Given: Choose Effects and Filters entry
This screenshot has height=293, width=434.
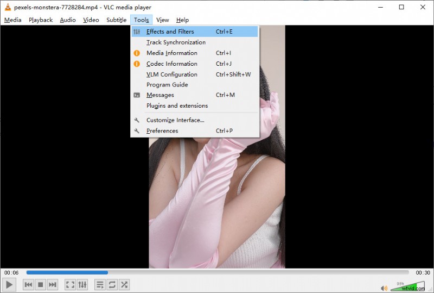Looking at the screenshot, I should 195,32.
